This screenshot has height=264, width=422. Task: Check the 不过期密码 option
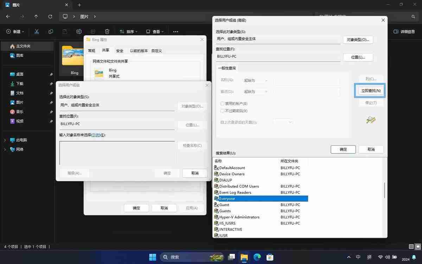click(x=222, y=111)
